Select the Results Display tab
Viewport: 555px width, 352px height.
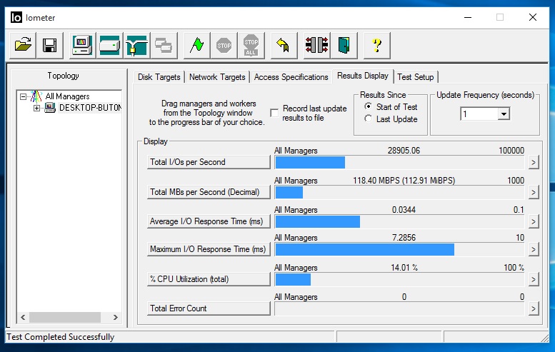pos(363,76)
